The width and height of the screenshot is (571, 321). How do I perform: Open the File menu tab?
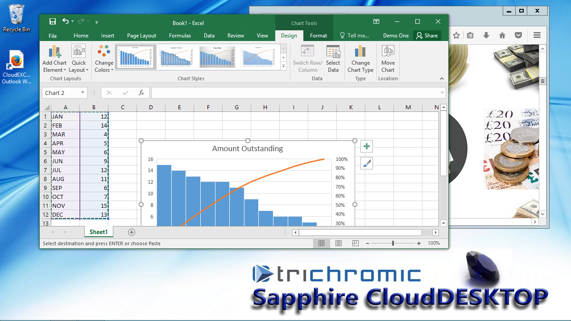(53, 36)
